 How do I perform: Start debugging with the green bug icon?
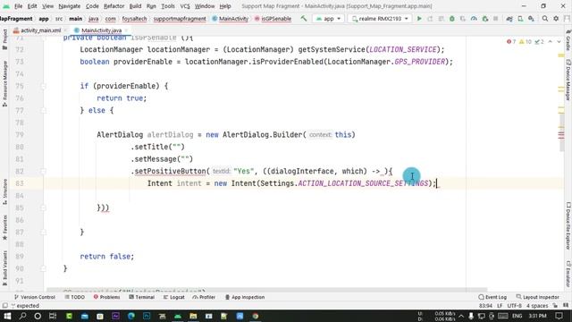pos(452,18)
